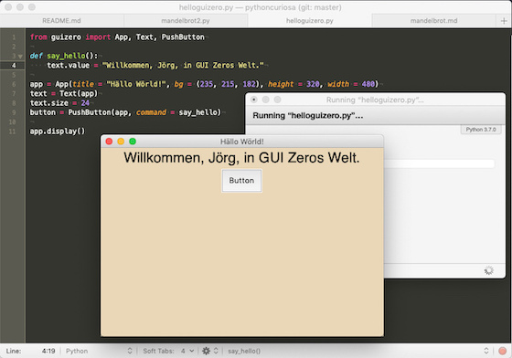This screenshot has width=512, height=358.
Task: Click the Button in Hällo Wörld window
Action: coord(241,181)
